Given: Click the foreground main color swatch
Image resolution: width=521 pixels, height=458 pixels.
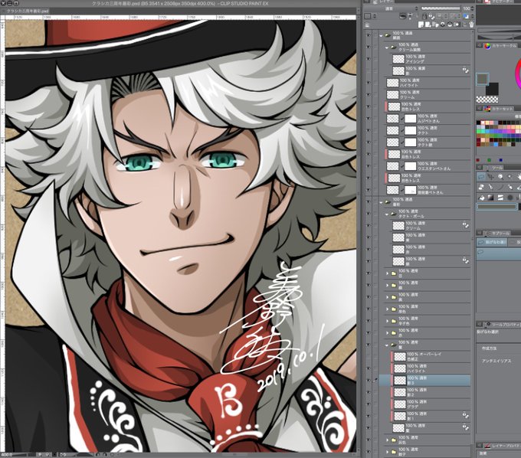Looking at the screenshot, I should 482,79.
